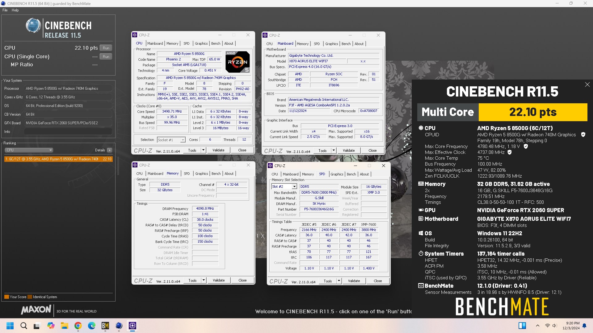Click the blue tray icon left of the chevron
The image size is (593, 333).
[522, 326]
